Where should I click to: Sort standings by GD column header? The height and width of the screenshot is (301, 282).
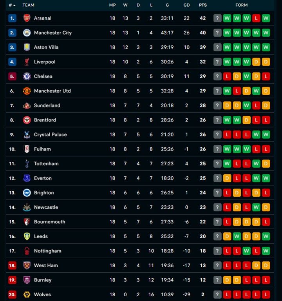(186, 5)
